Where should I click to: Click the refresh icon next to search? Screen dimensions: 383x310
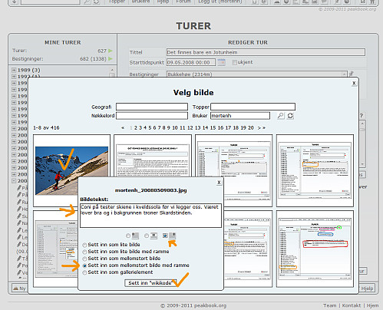(x=290, y=116)
